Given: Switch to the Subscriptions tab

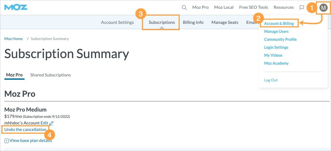Looking at the screenshot, I should (162, 22).
